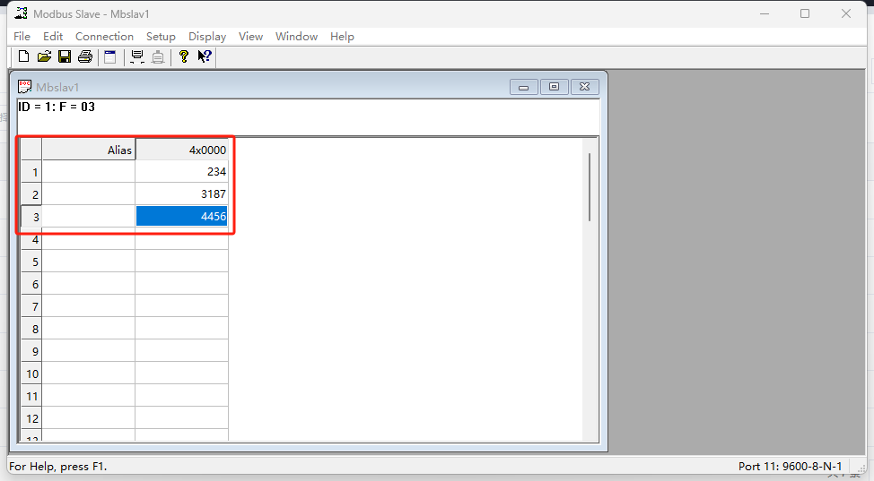Screen dimensions: 874x481
Task: Click the Mbslav1 document icon in title bar
Action: 25,87
